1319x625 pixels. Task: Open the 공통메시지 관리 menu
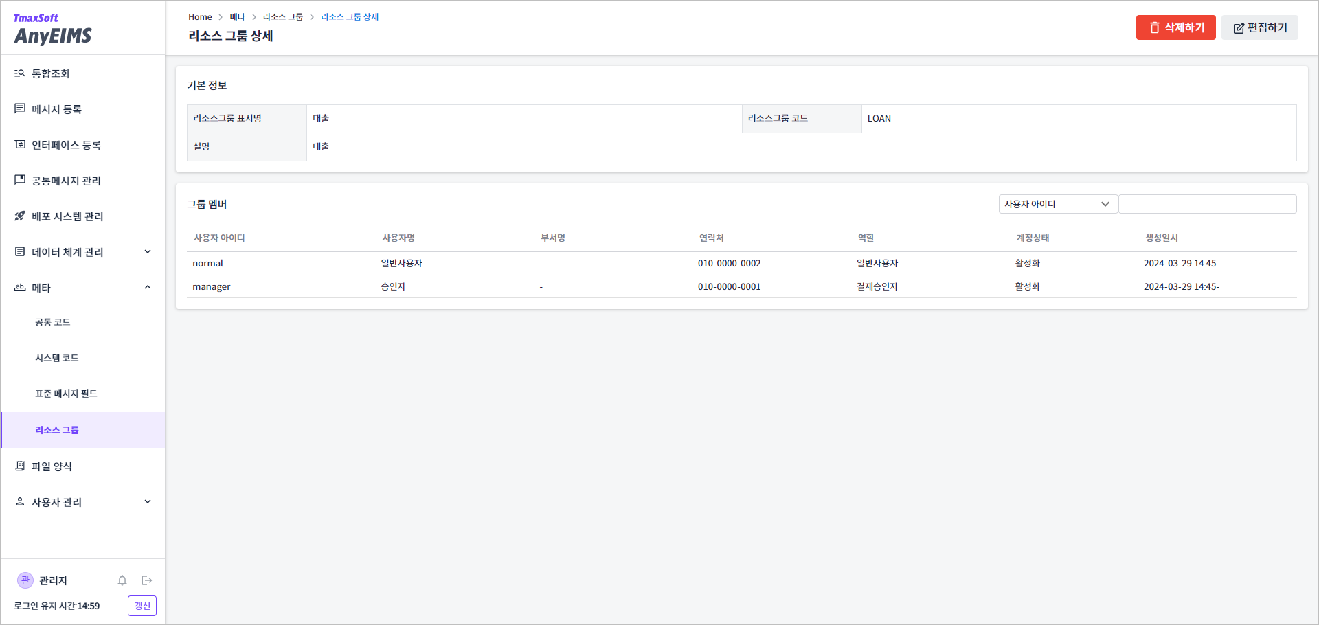point(82,181)
